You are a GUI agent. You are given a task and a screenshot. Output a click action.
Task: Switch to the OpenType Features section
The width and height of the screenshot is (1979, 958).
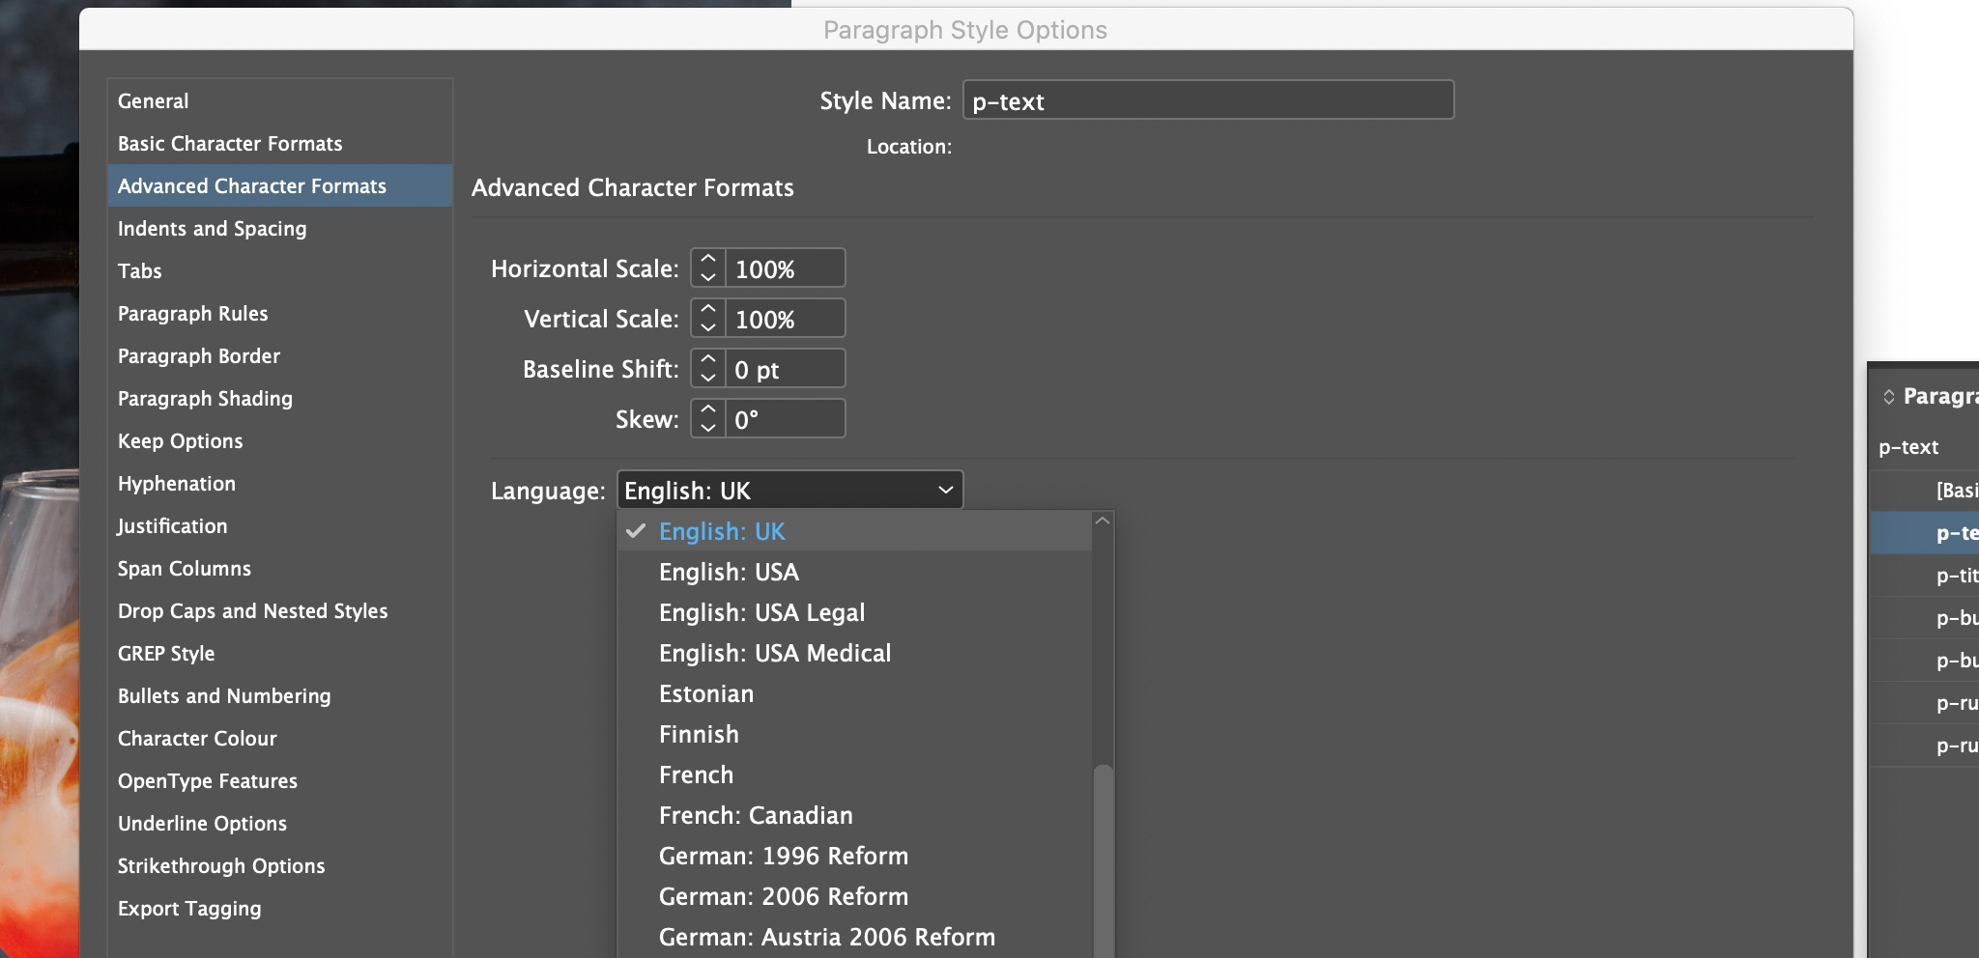[x=207, y=780]
